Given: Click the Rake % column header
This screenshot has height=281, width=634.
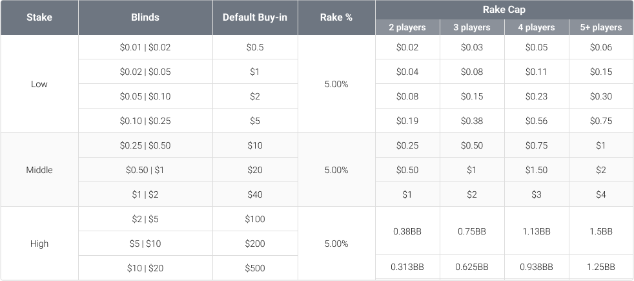Looking at the screenshot, I should 336,17.
